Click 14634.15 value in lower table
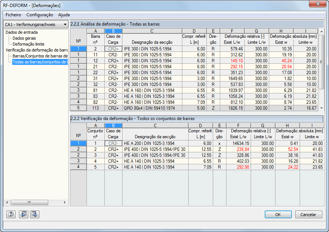Viewport: 329px width, 232px height. 238,143
